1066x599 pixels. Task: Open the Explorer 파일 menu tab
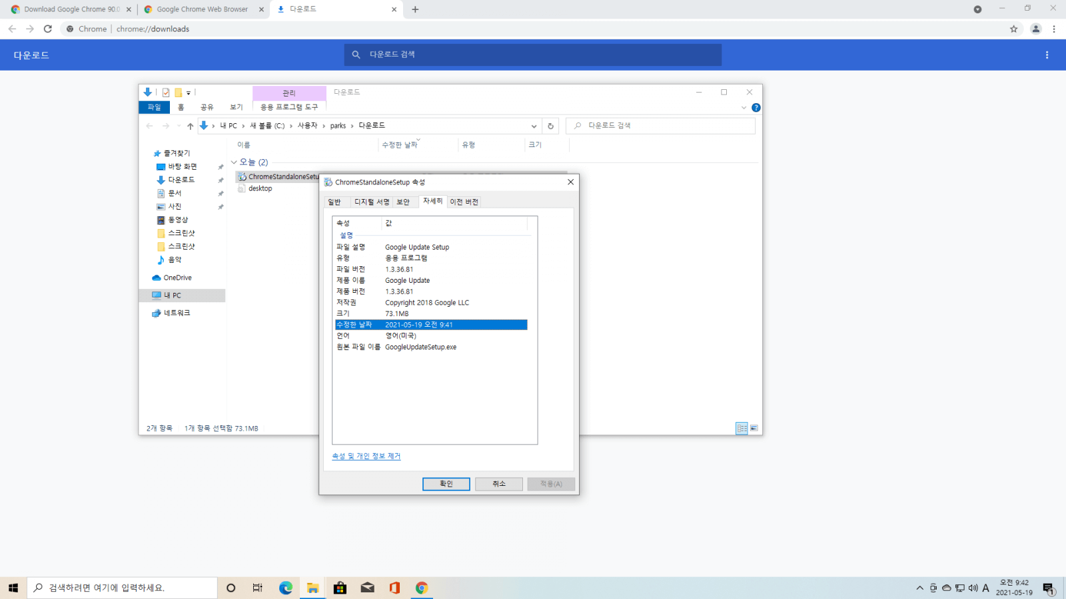[155, 107]
